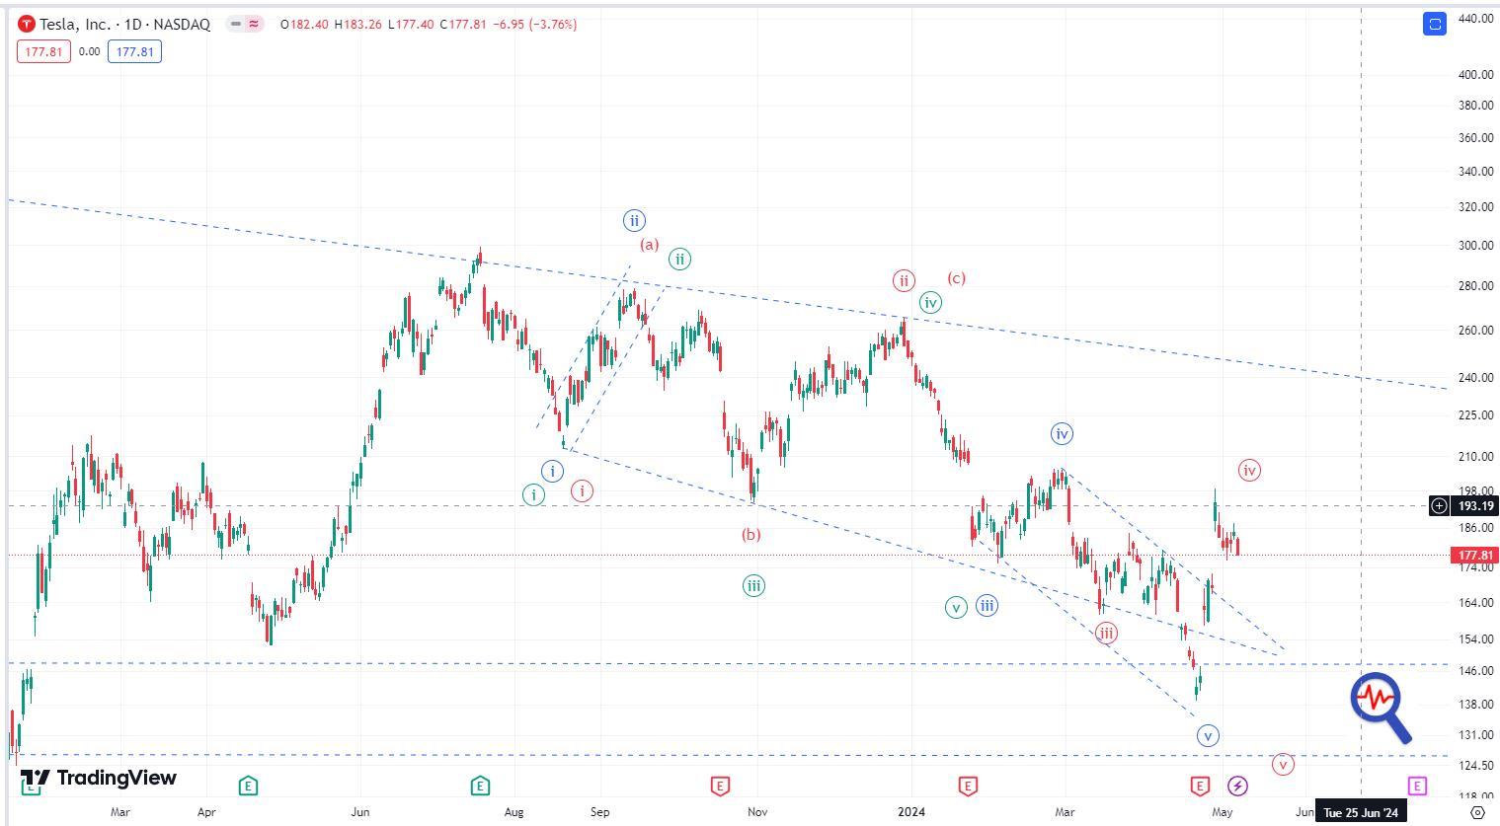This screenshot has height=826, width=1500.
Task: Select the red circled iv wave label
Action: 1249,471
